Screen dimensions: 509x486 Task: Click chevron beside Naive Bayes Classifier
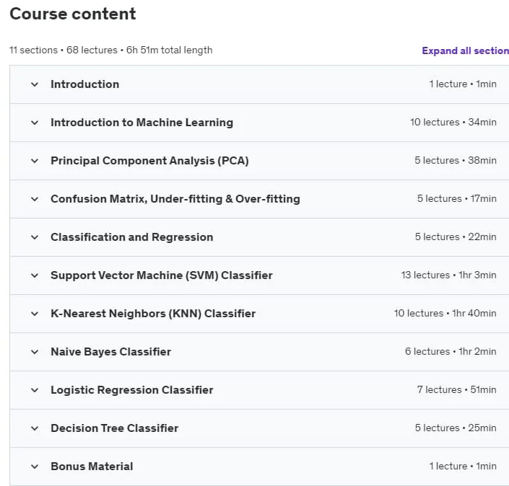click(x=35, y=353)
